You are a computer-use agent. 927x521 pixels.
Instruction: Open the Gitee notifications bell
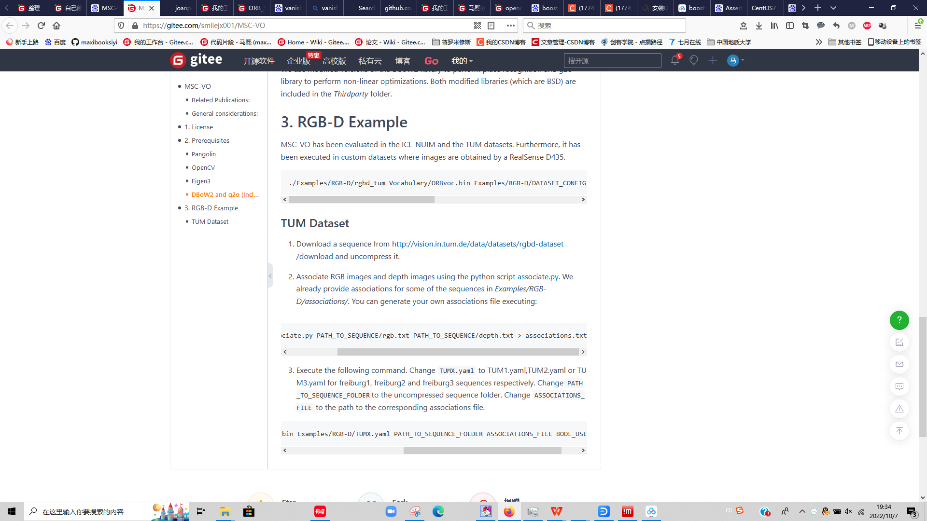(x=674, y=61)
